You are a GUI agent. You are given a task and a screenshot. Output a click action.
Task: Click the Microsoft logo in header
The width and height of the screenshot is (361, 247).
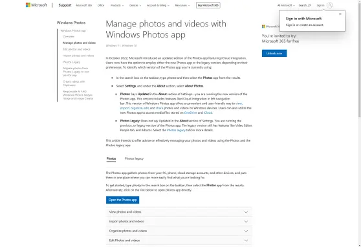[x=36, y=5]
